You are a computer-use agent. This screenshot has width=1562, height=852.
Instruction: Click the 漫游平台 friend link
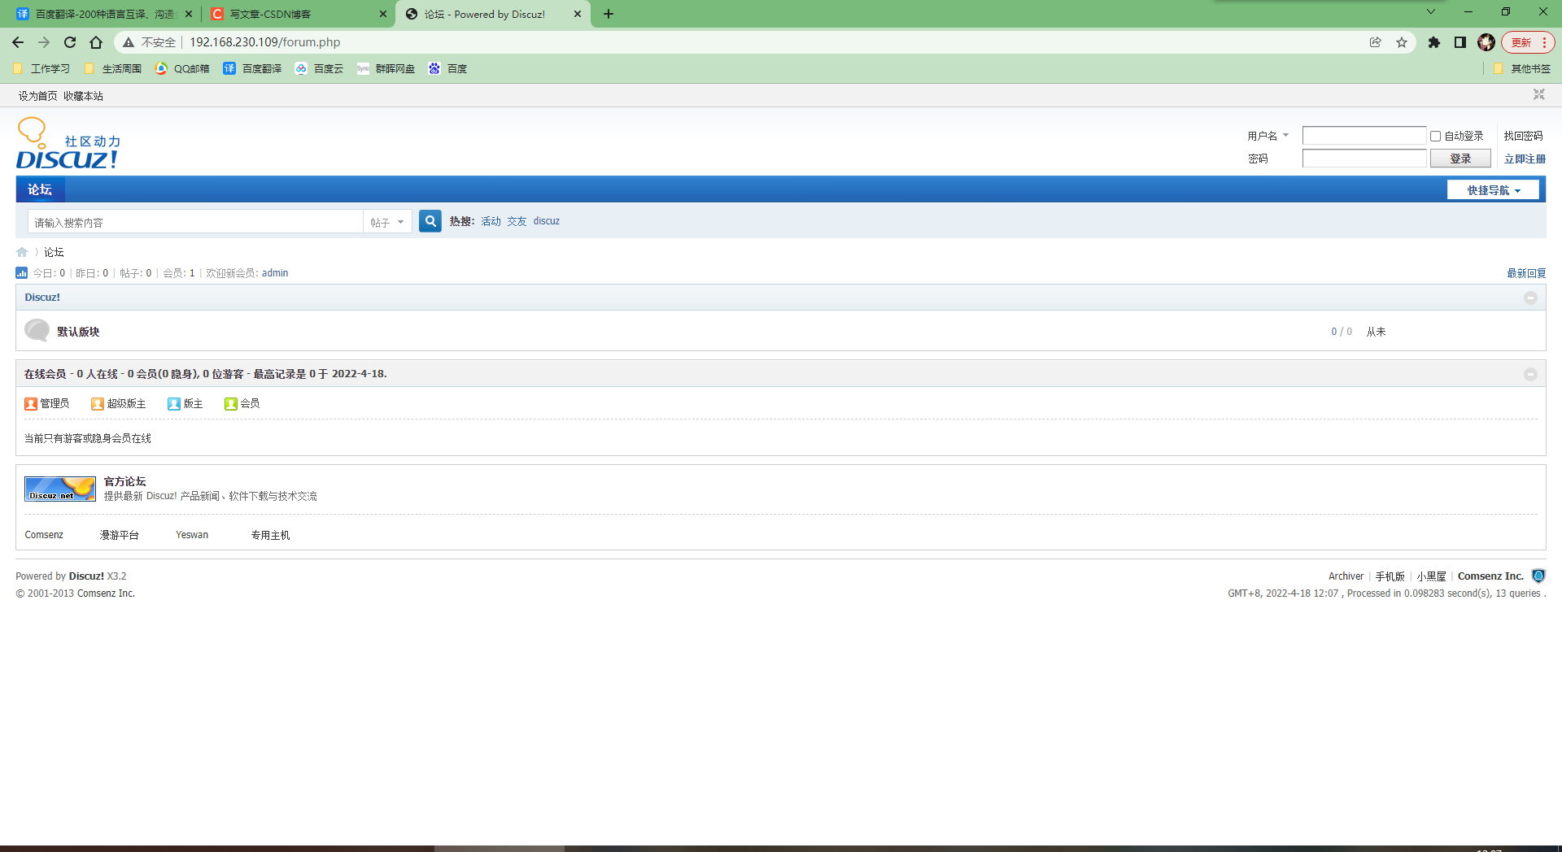120,535
